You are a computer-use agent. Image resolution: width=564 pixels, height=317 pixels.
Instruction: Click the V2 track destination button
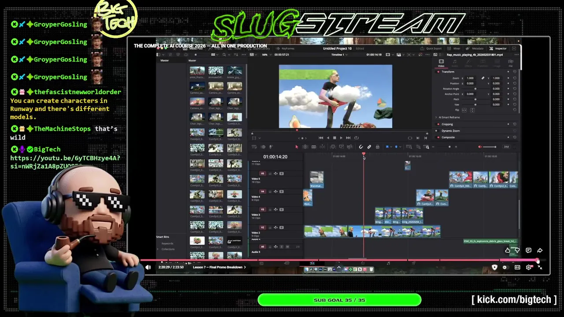263,228
